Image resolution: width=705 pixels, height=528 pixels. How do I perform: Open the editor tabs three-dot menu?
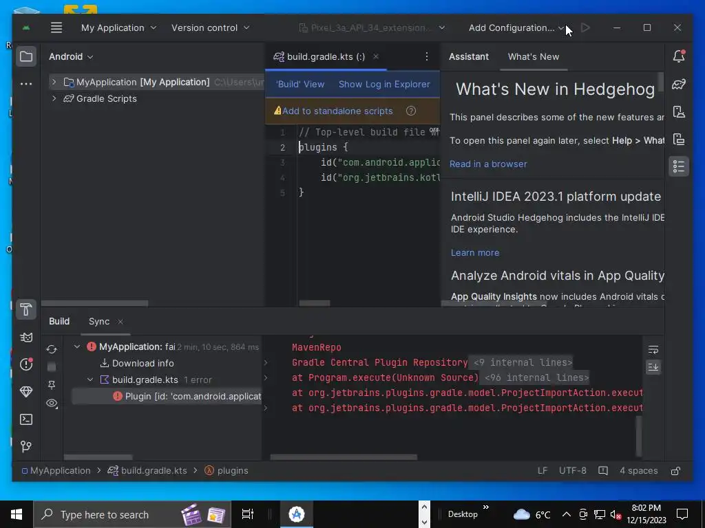(x=427, y=56)
